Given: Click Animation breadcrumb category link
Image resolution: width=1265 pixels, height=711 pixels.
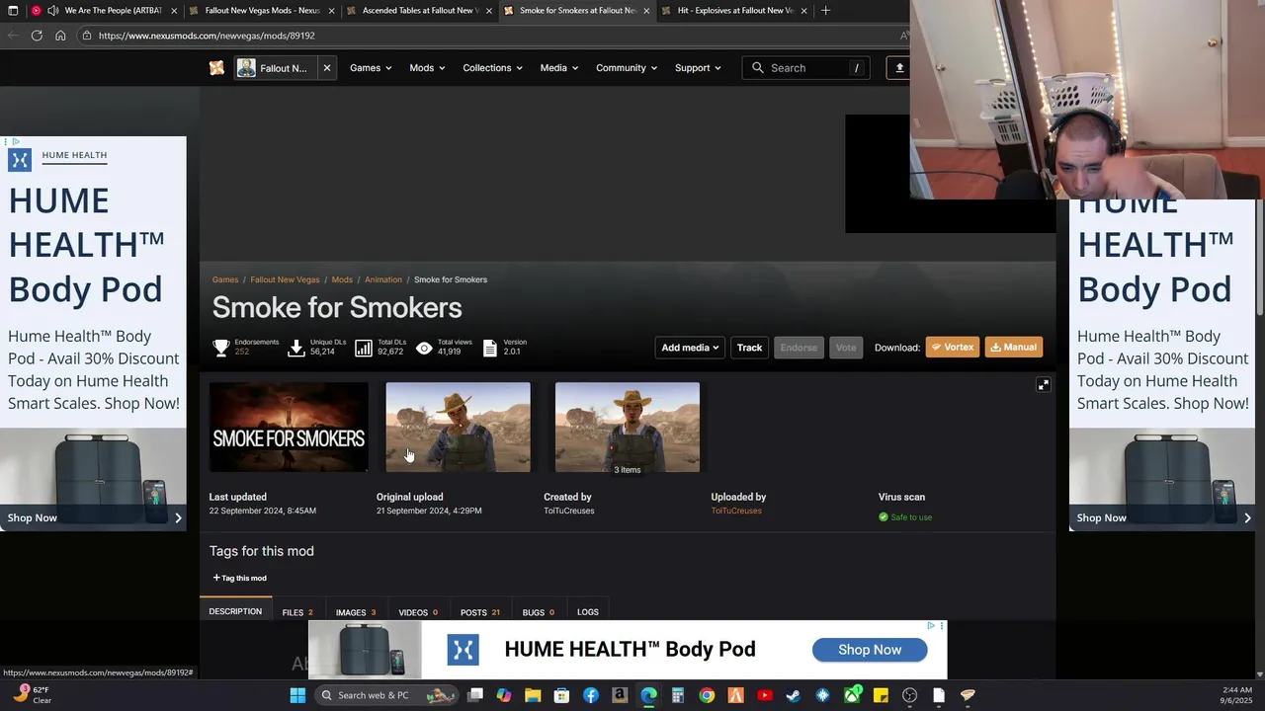Looking at the screenshot, I should [x=383, y=279].
